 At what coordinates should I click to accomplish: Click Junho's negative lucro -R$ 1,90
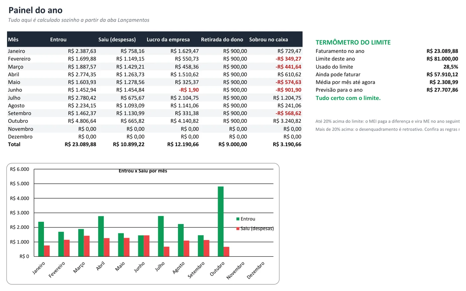(189, 90)
